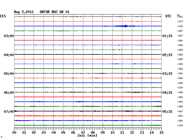This screenshot has width=184, height=140.
Task: Select the "05:15" UTC time label
Action: 167,111
